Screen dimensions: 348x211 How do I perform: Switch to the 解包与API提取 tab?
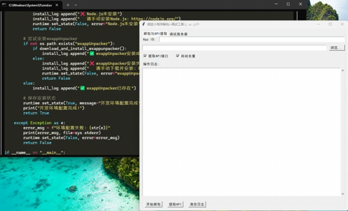[x=155, y=33]
